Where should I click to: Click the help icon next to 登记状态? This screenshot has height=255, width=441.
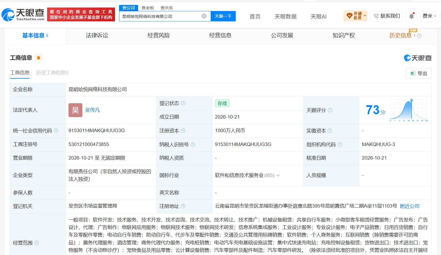183,103
